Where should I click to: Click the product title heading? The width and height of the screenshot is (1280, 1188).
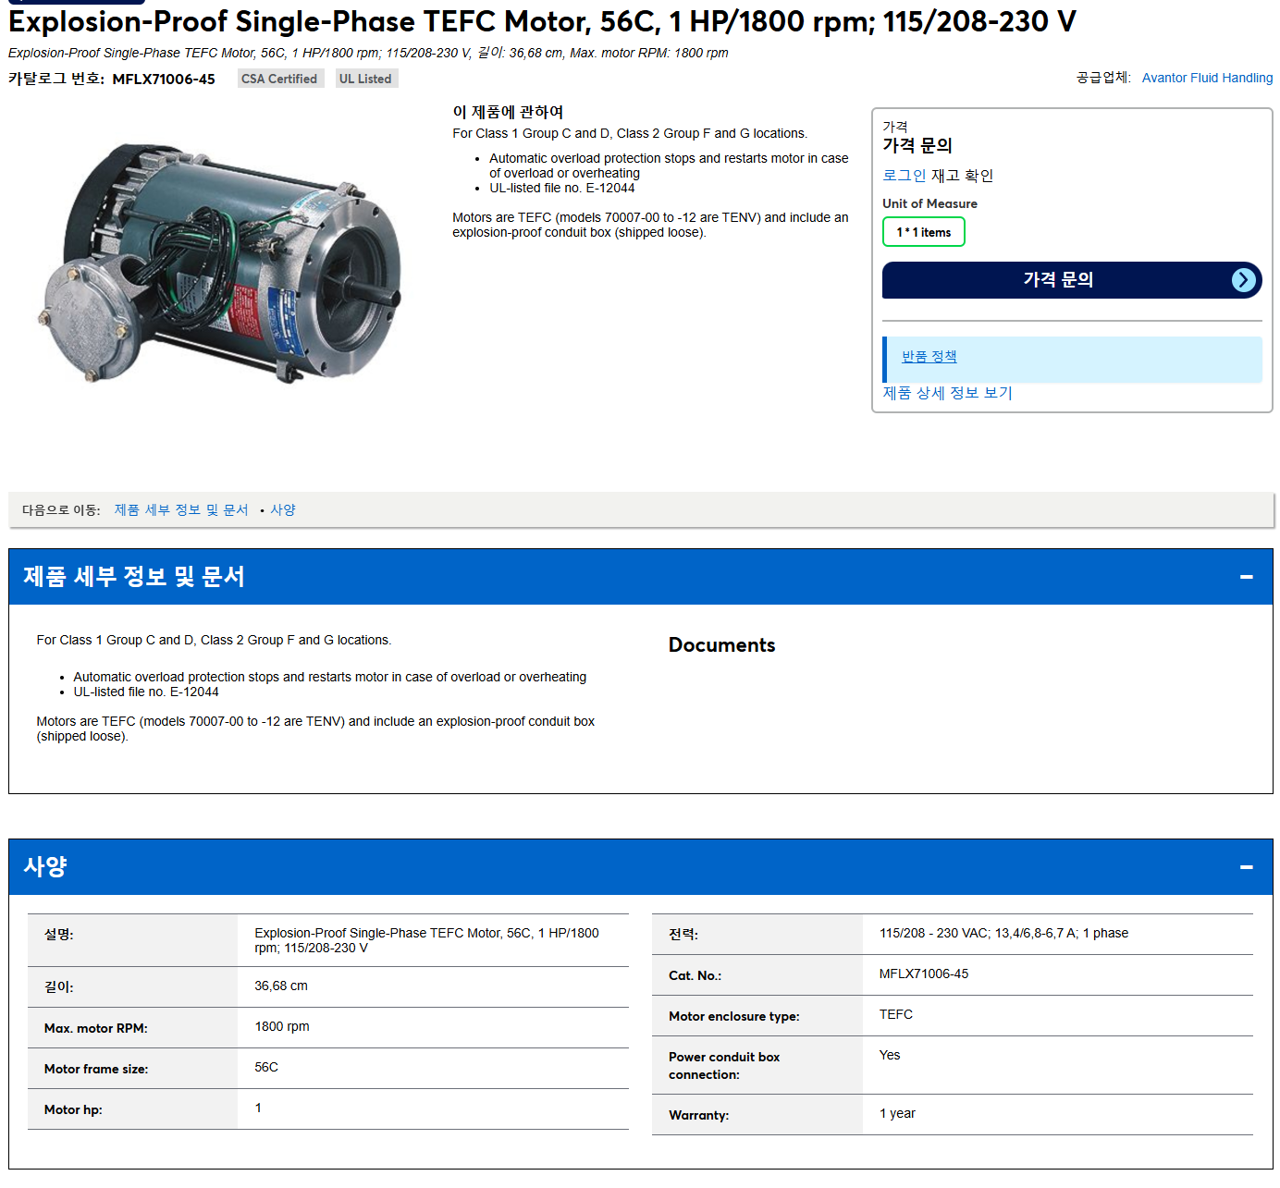[x=542, y=21]
